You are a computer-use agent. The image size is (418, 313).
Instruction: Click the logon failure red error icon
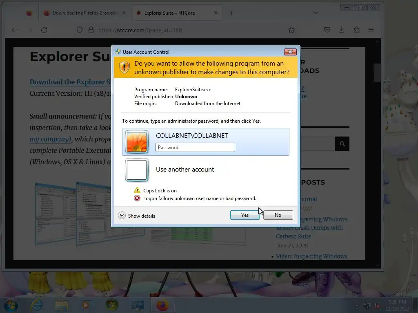pos(137,198)
